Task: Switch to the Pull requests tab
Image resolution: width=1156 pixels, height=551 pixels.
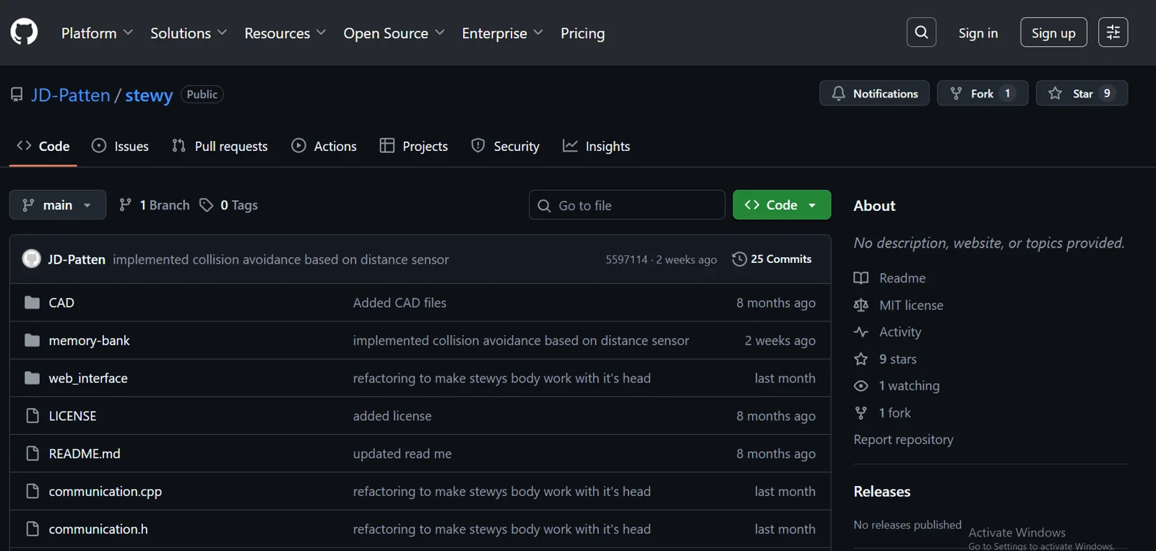Action: click(220, 146)
